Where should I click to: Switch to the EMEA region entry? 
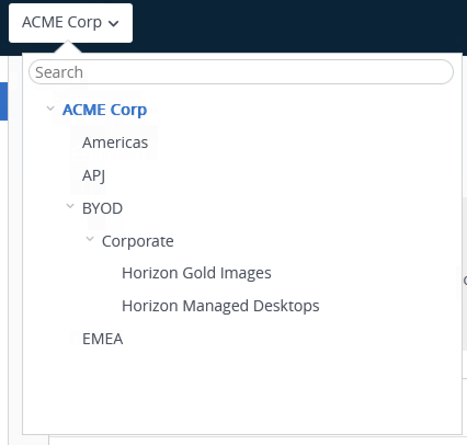click(102, 339)
